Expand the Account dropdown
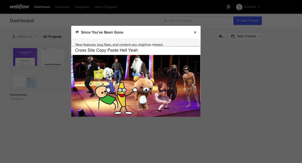The image size is (302, 163). click(252, 7)
